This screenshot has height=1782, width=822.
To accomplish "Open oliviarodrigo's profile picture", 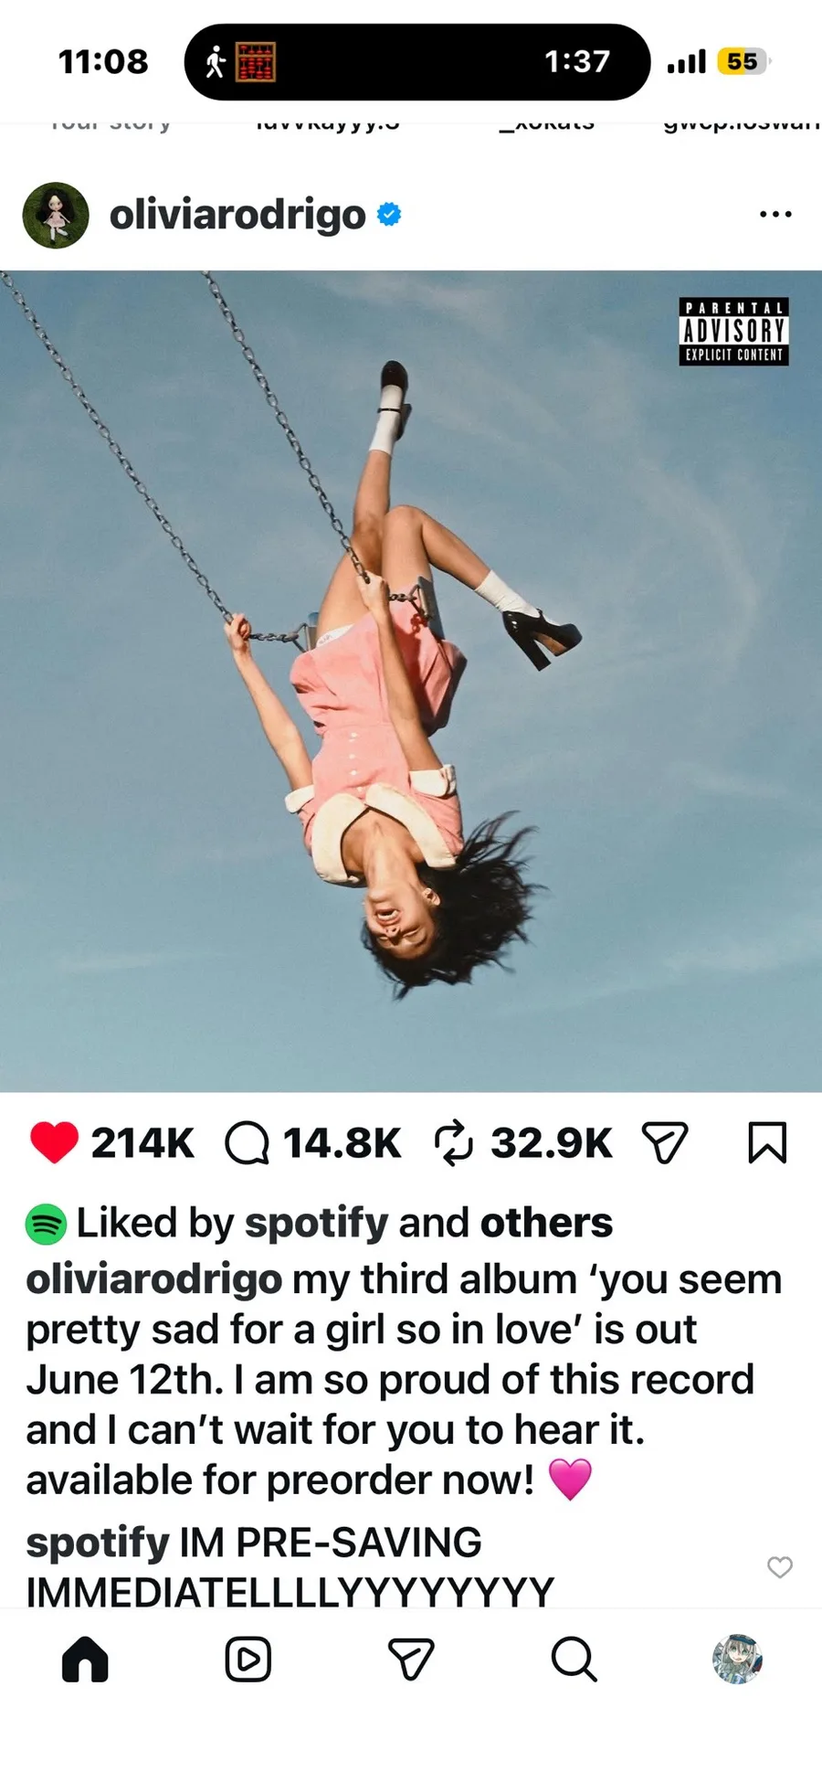I will click(x=56, y=216).
